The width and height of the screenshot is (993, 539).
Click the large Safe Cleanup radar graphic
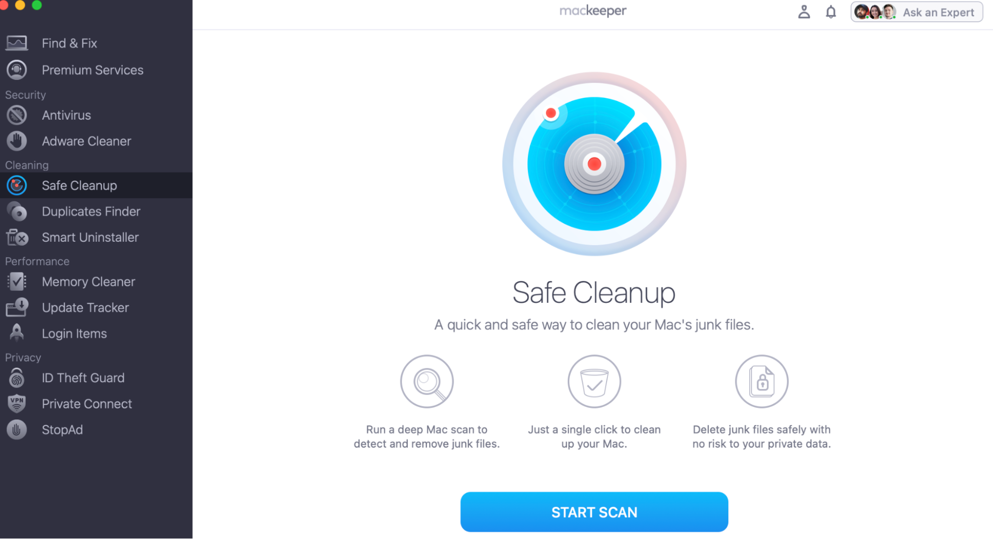(594, 164)
